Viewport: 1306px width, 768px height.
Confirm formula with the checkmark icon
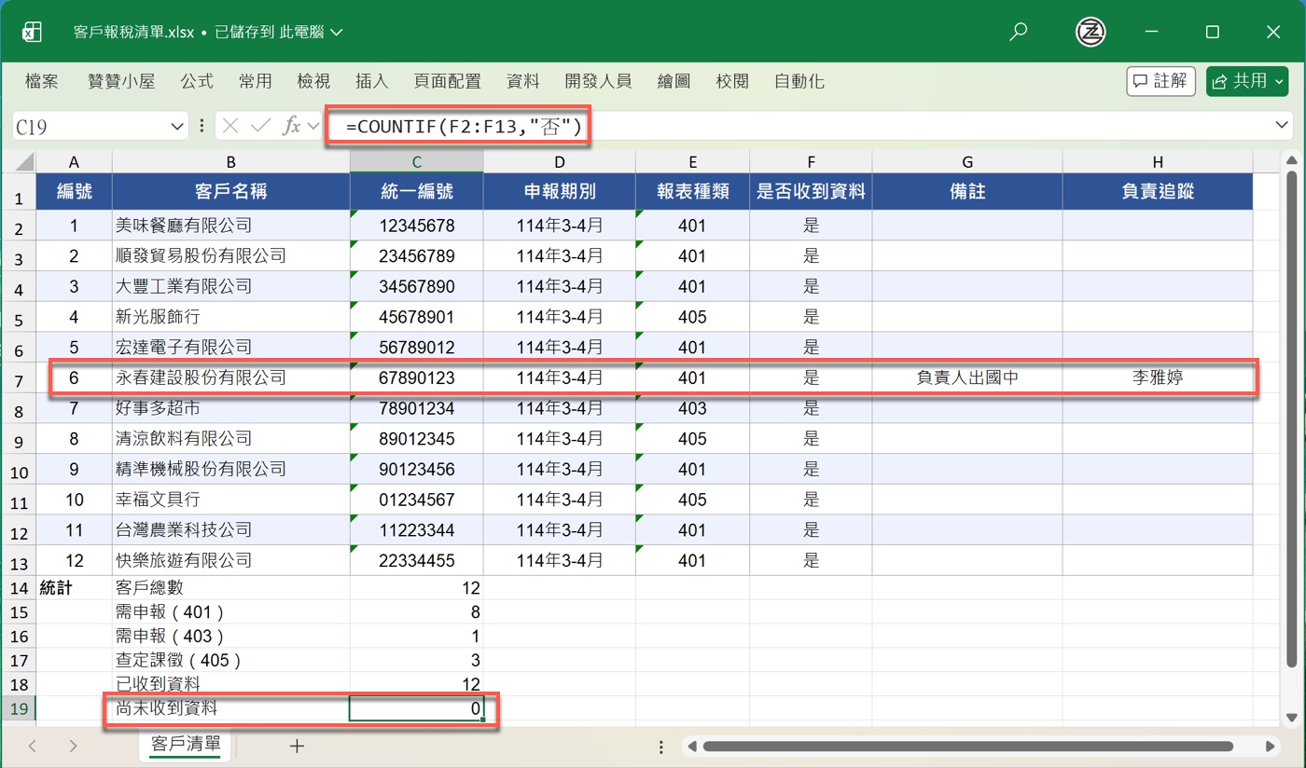point(260,126)
